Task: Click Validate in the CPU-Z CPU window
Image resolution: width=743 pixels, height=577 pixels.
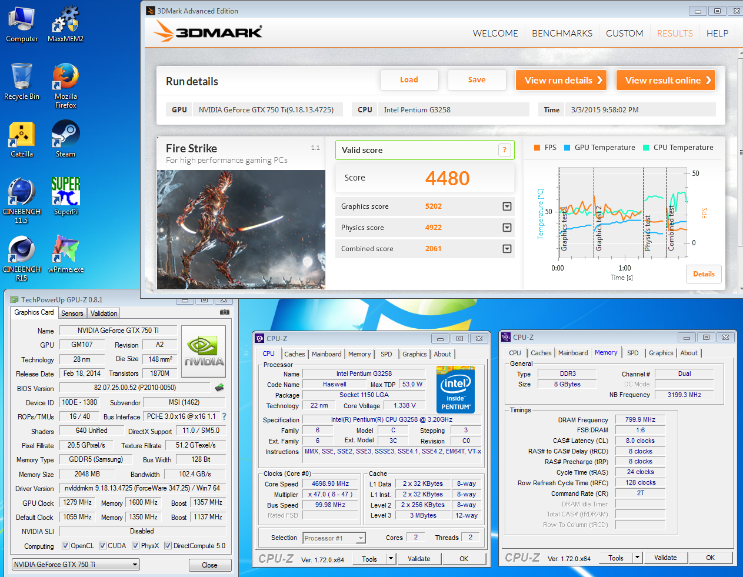Action: click(419, 559)
